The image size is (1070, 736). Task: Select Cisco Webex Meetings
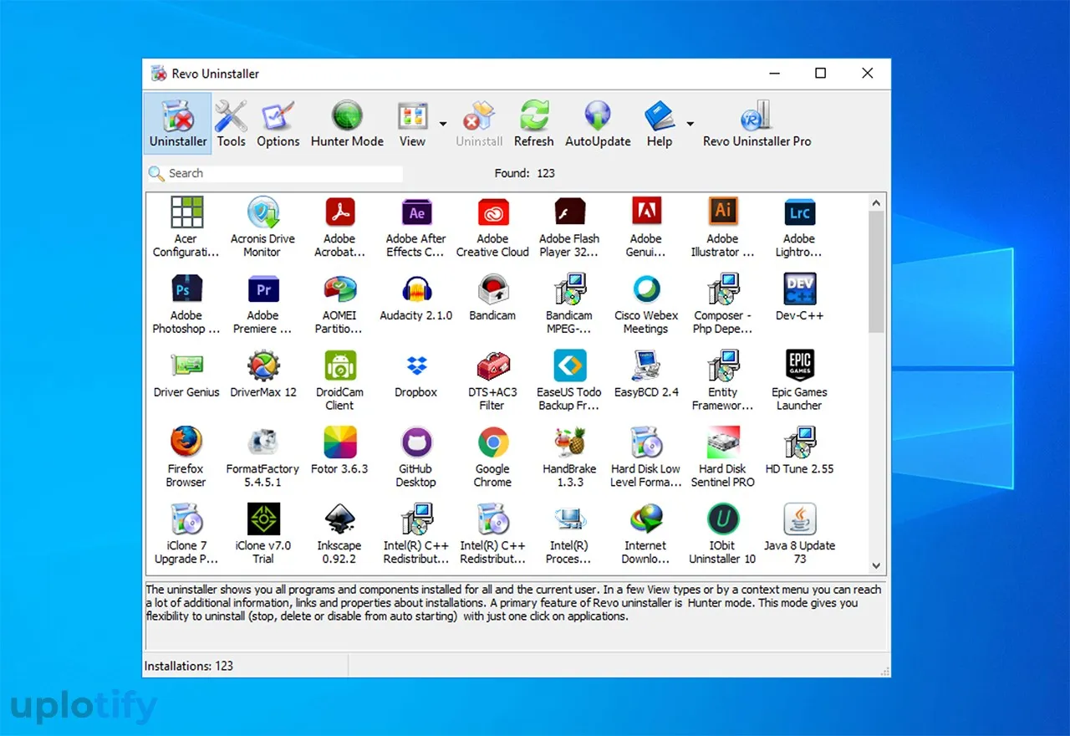646,304
